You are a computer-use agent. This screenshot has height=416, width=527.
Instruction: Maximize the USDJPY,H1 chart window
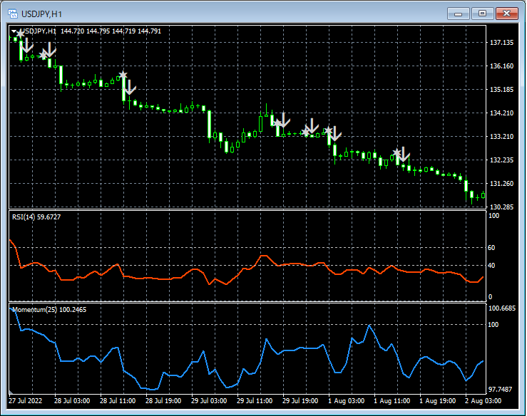[x=483, y=14]
